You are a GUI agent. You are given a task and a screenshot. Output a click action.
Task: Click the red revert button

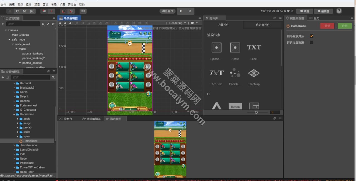pyautogui.click(x=327, y=26)
